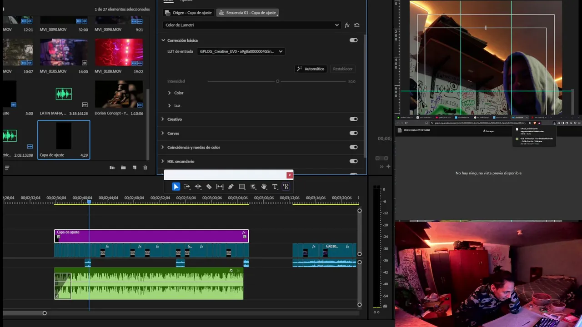Select Secuencia 01 - Capa de ajuste tab
This screenshot has height=327, width=582.
(248, 13)
